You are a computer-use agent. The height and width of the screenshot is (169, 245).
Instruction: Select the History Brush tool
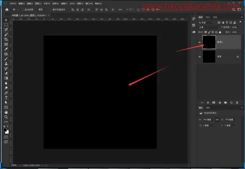[6, 69]
